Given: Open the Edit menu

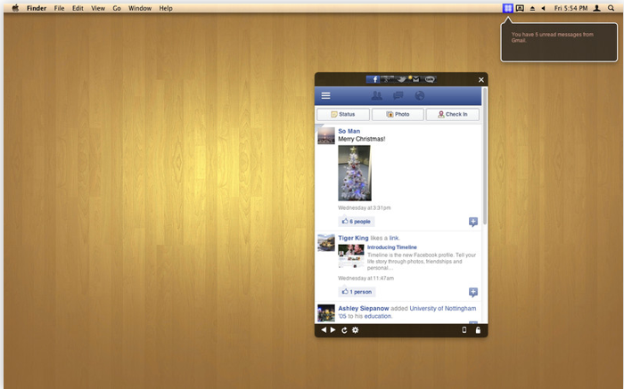Looking at the screenshot, I should [x=78, y=8].
